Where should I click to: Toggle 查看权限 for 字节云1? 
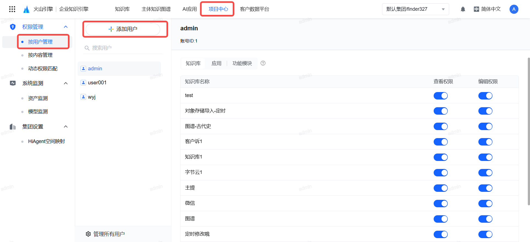tap(441, 173)
